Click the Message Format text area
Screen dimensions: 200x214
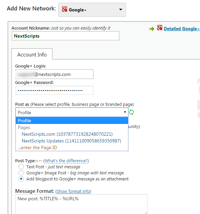point(81,204)
